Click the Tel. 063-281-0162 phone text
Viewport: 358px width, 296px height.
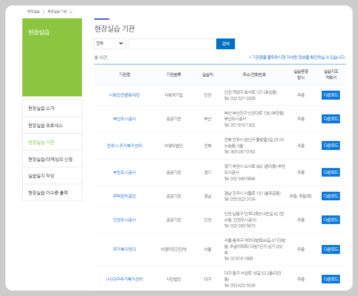[x=240, y=152]
